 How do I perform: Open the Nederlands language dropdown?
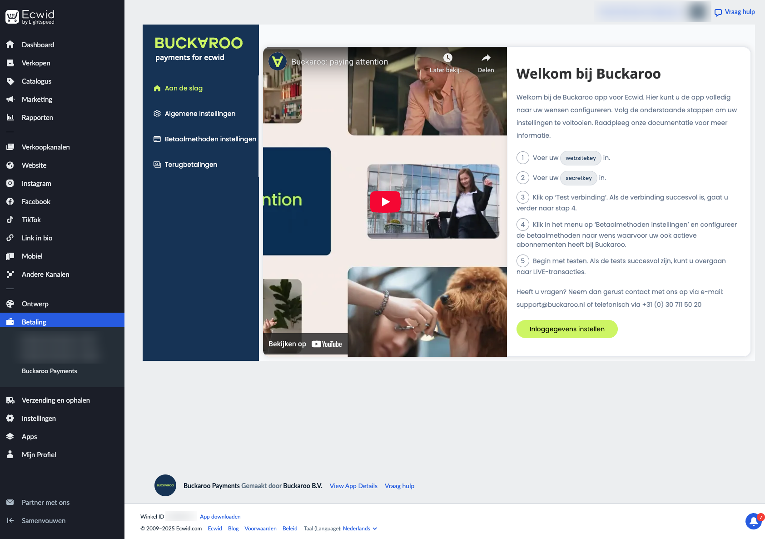point(360,529)
